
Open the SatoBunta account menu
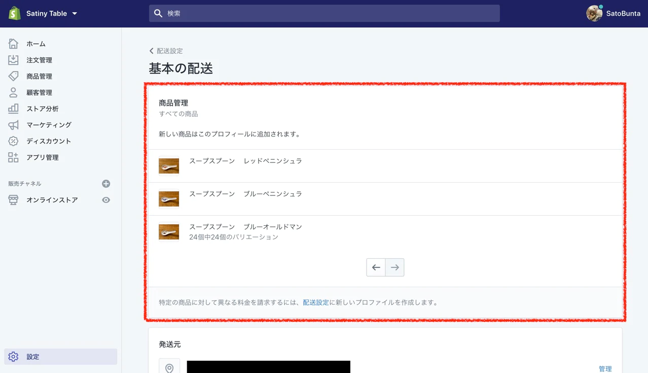click(613, 14)
